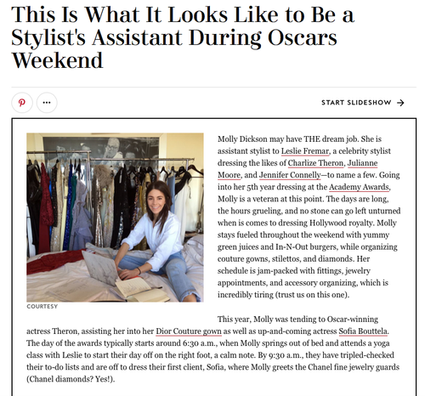Click the first paragraph about Molly Dickson

tap(309, 217)
